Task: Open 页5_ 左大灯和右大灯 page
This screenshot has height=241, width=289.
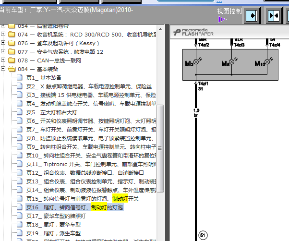Action: (x=52, y=112)
